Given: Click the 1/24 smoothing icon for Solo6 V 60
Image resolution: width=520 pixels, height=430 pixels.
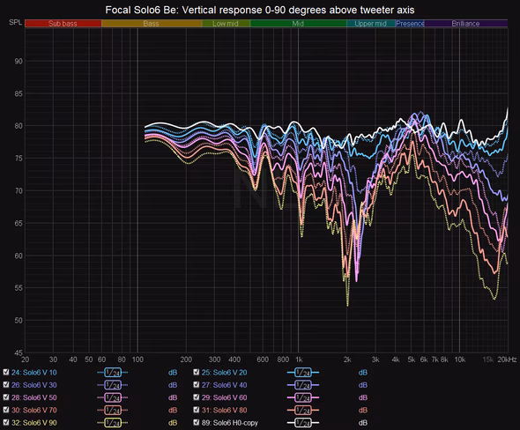Looking at the screenshot, I should tap(303, 398).
